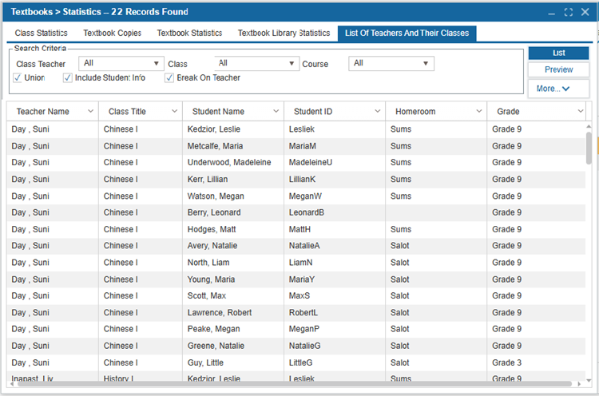Maximize the Textbooks Statistics window
The width and height of the screenshot is (599, 396).
[x=568, y=12]
